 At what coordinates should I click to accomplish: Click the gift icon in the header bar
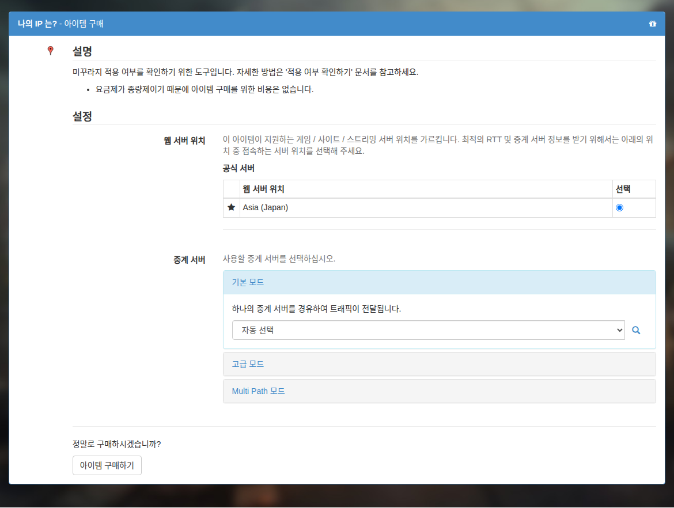(x=653, y=24)
